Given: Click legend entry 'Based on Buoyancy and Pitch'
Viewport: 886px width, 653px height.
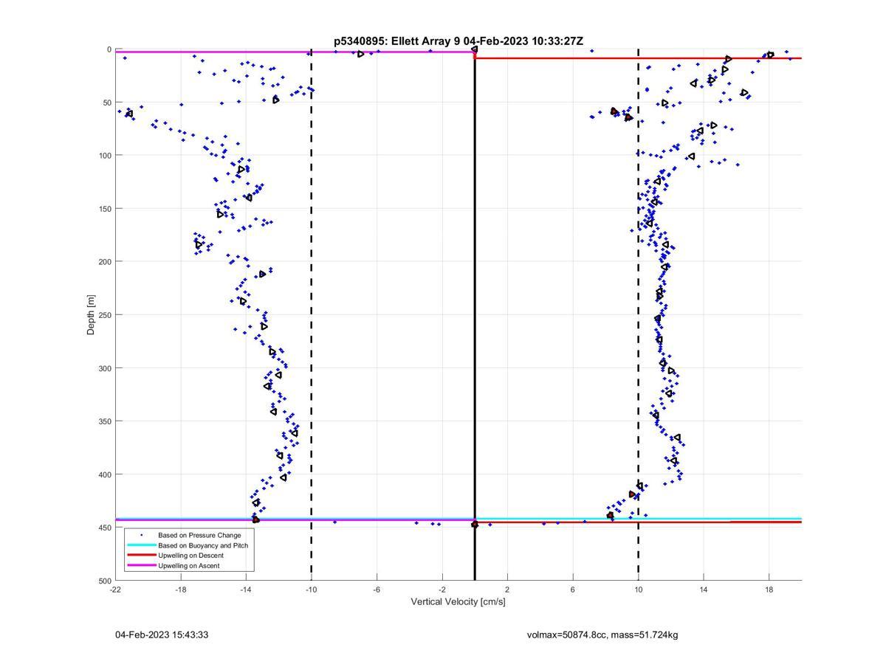Looking at the screenshot, I should [203, 545].
